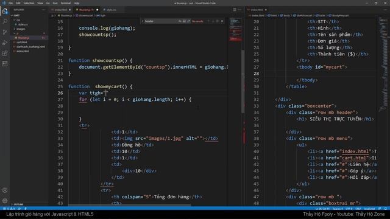Switch to the style.css editor tab
The image size is (390, 219).
point(111,10)
